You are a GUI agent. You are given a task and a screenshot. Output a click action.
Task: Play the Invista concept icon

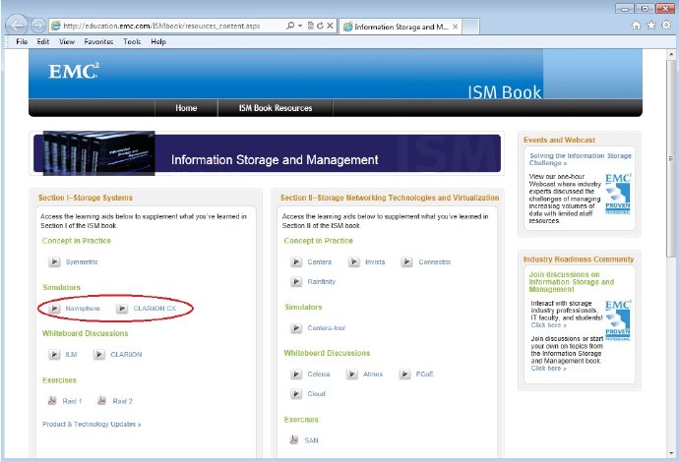(354, 261)
